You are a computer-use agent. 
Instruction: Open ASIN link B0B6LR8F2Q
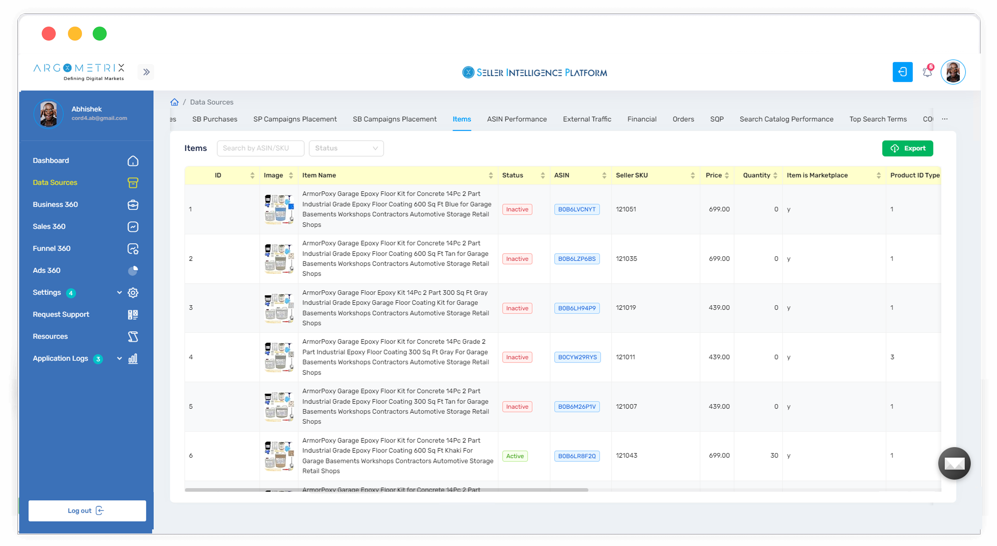[x=576, y=456]
